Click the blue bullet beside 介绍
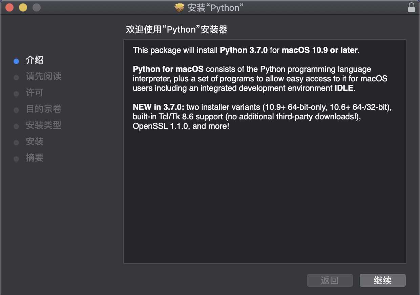The image size is (420, 295). point(16,61)
